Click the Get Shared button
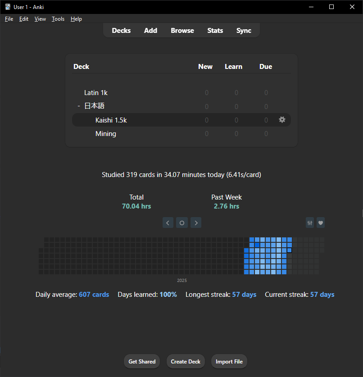 pyautogui.click(x=142, y=361)
